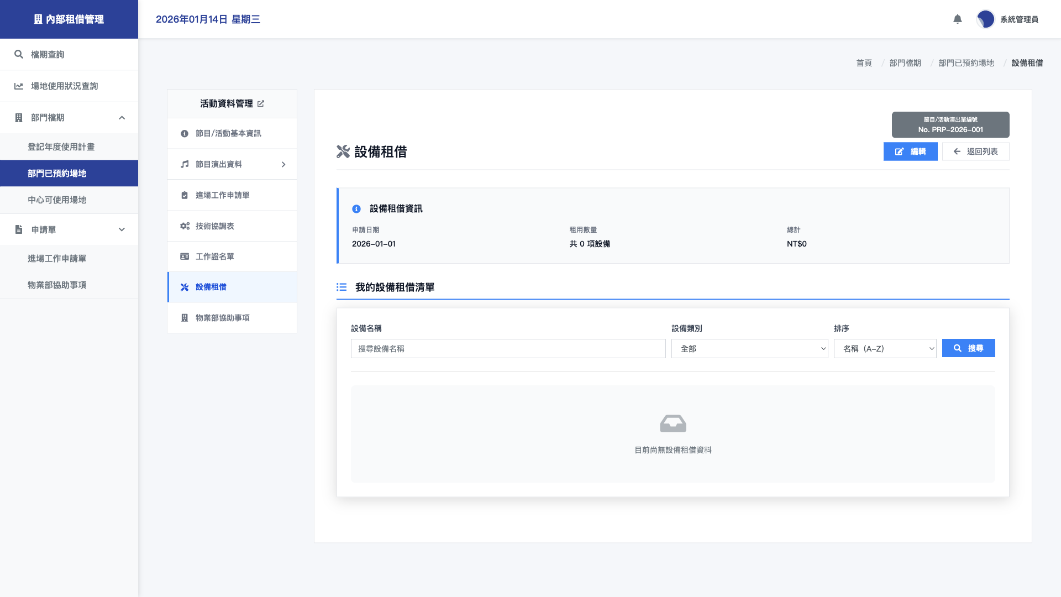Click the chart icon for 場地使用狀況查詢
Image resolution: width=1061 pixels, height=597 pixels.
(x=19, y=86)
